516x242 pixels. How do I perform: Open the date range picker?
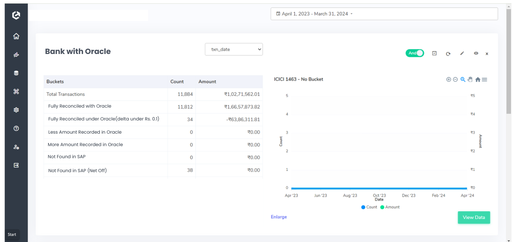pyautogui.click(x=384, y=14)
